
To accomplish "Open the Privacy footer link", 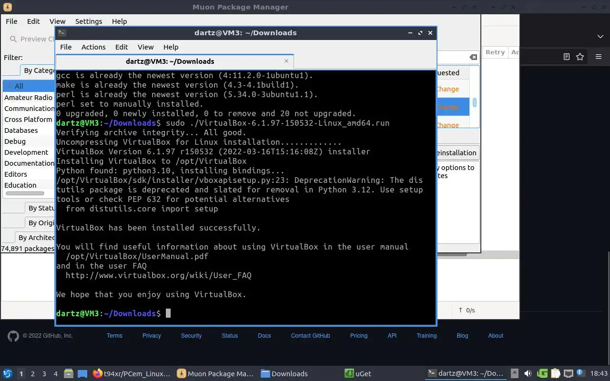I will click(152, 336).
